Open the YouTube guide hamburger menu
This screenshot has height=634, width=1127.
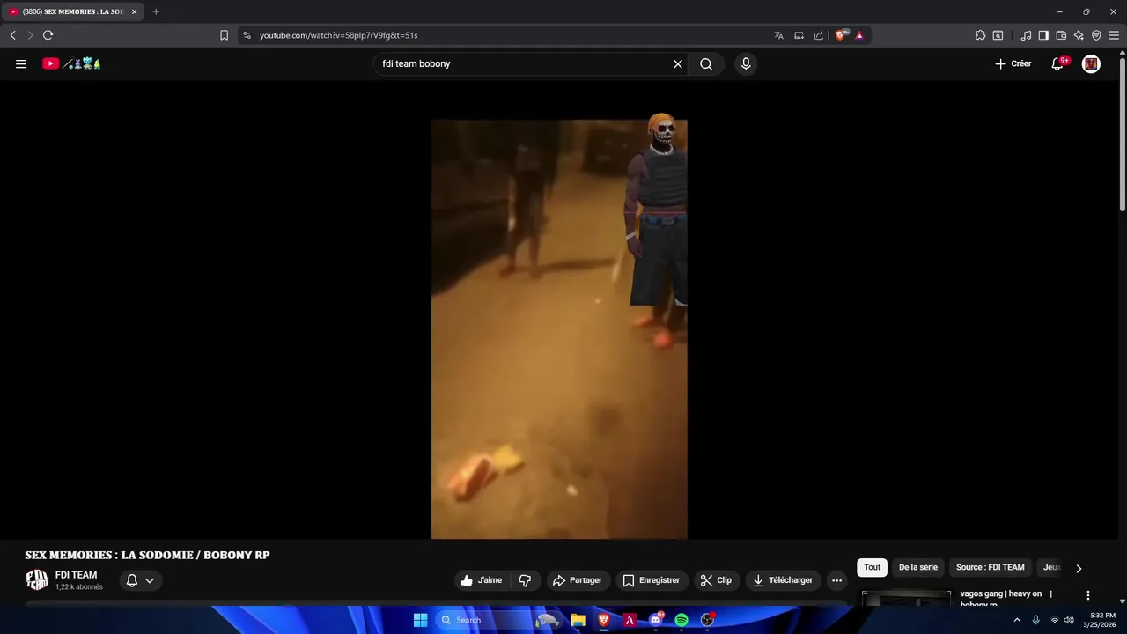point(21,63)
